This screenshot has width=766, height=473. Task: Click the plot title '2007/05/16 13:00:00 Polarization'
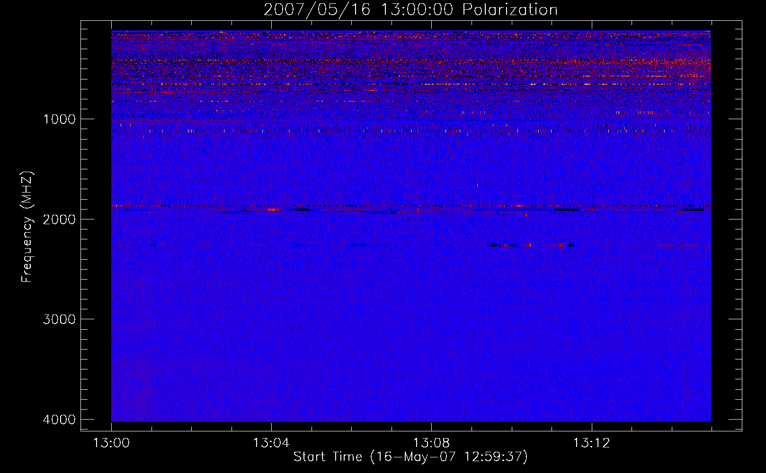(410, 9)
